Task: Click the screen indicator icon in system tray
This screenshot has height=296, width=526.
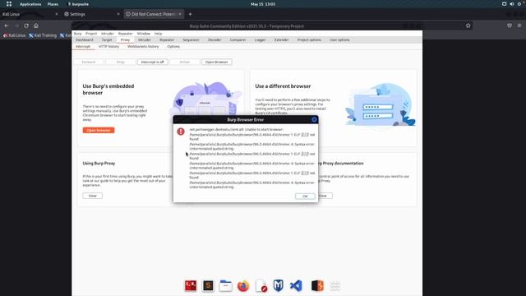Action: (x=504, y=4)
